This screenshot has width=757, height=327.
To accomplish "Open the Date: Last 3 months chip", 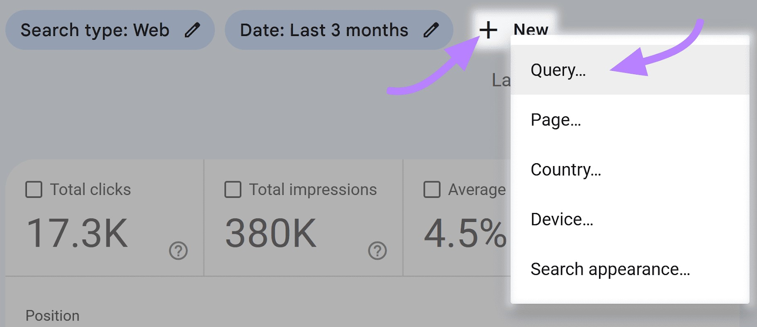I will [x=339, y=30].
